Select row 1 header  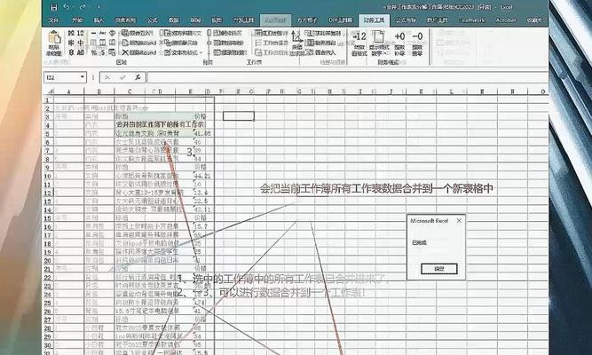(x=48, y=100)
